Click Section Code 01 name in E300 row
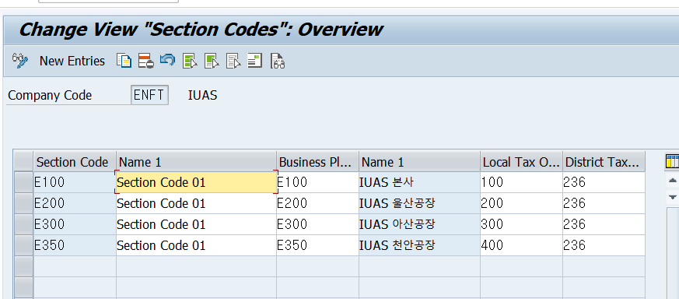The height and width of the screenshot is (299, 679). coord(196,224)
